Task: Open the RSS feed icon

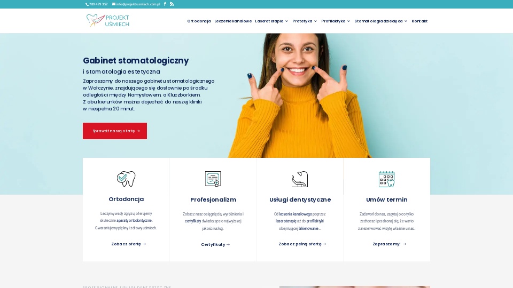Action: pyautogui.click(x=172, y=4)
